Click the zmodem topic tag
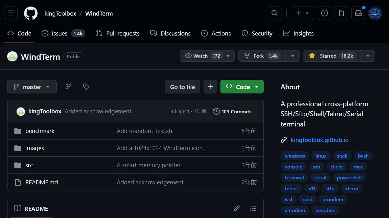 point(326,211)
